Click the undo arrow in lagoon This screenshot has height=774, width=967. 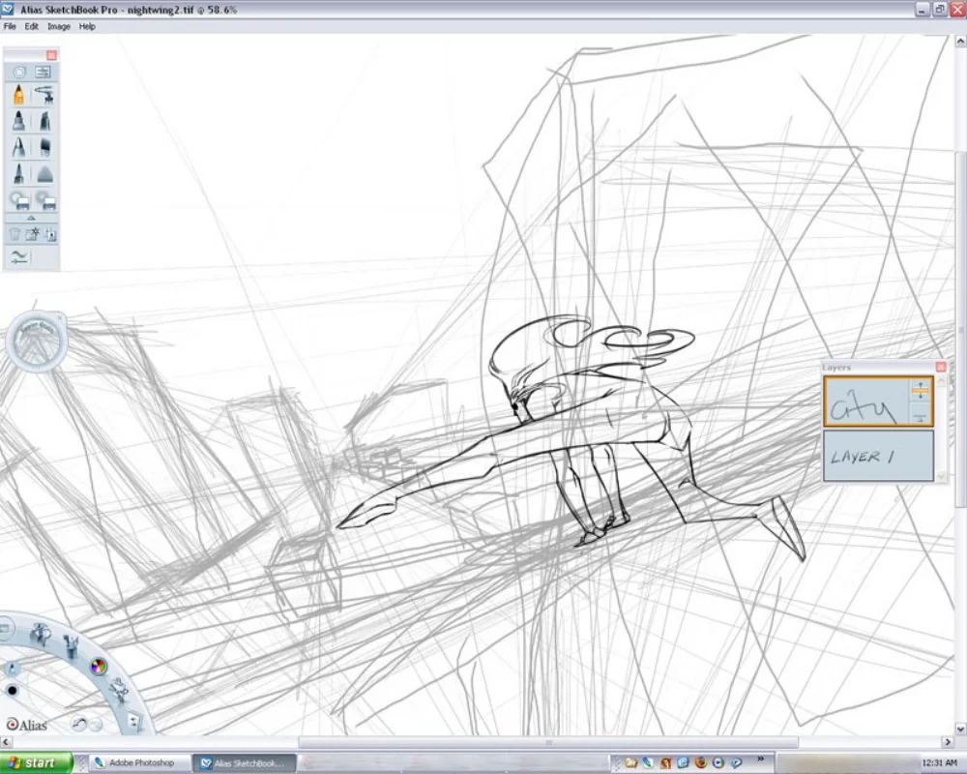(x=79, y=724)
